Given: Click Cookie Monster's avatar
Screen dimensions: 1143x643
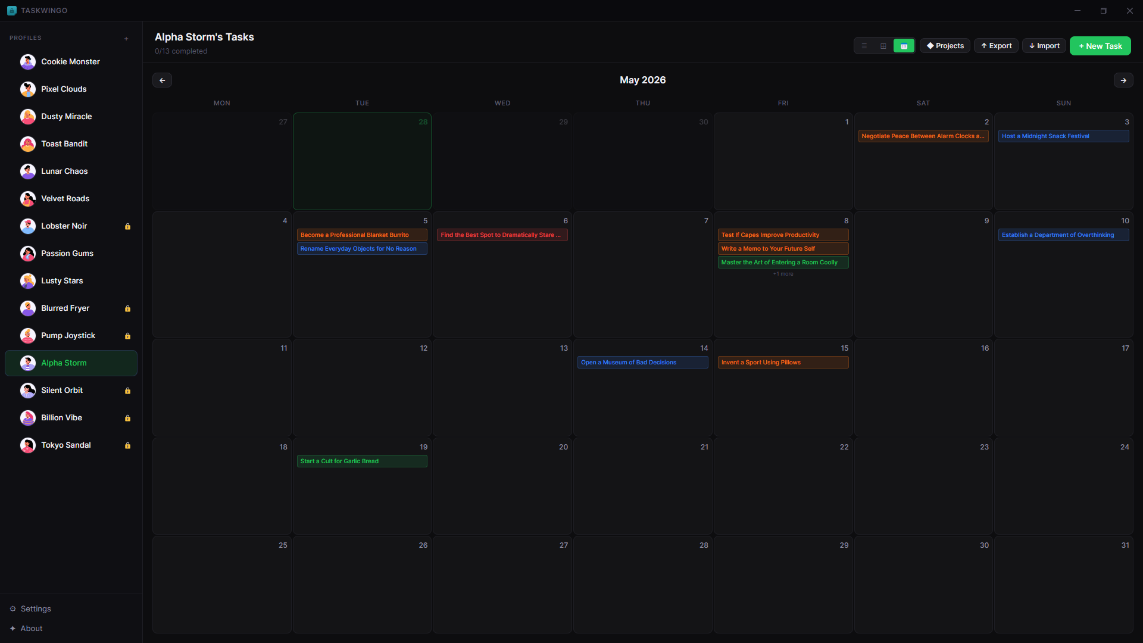Looking at the screenshot, I should [28, 62].
